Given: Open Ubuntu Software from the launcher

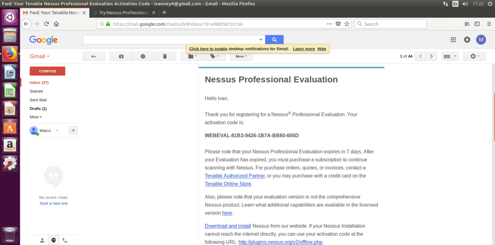Looking at the screenshot, I should point(10,127).
